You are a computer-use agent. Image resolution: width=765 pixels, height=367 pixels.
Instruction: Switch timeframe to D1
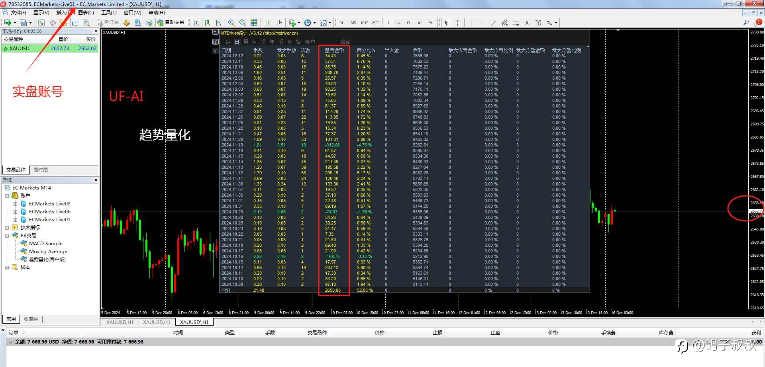coord(409,23)
